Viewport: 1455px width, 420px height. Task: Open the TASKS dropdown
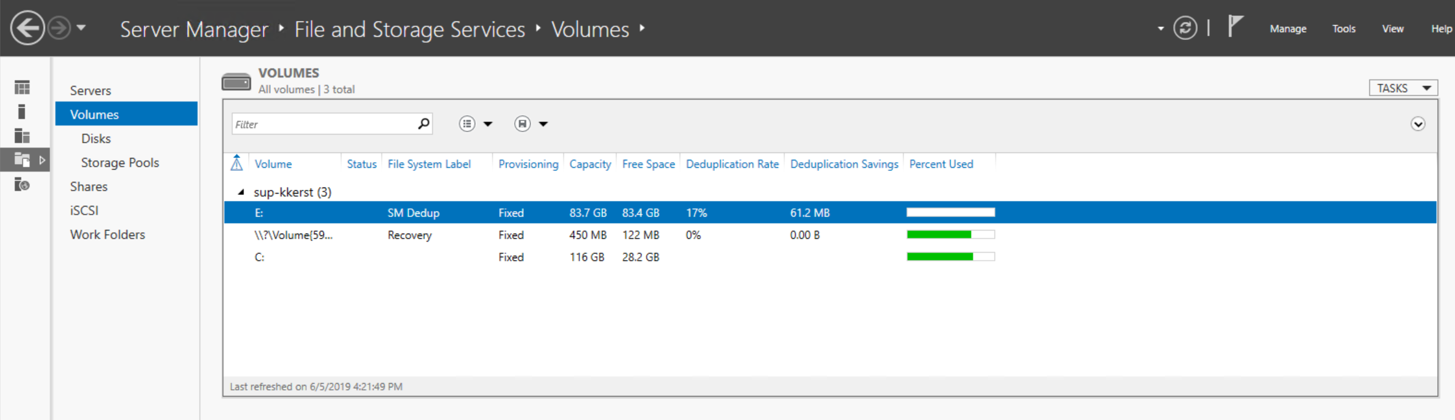click(x=1403, y=88)
